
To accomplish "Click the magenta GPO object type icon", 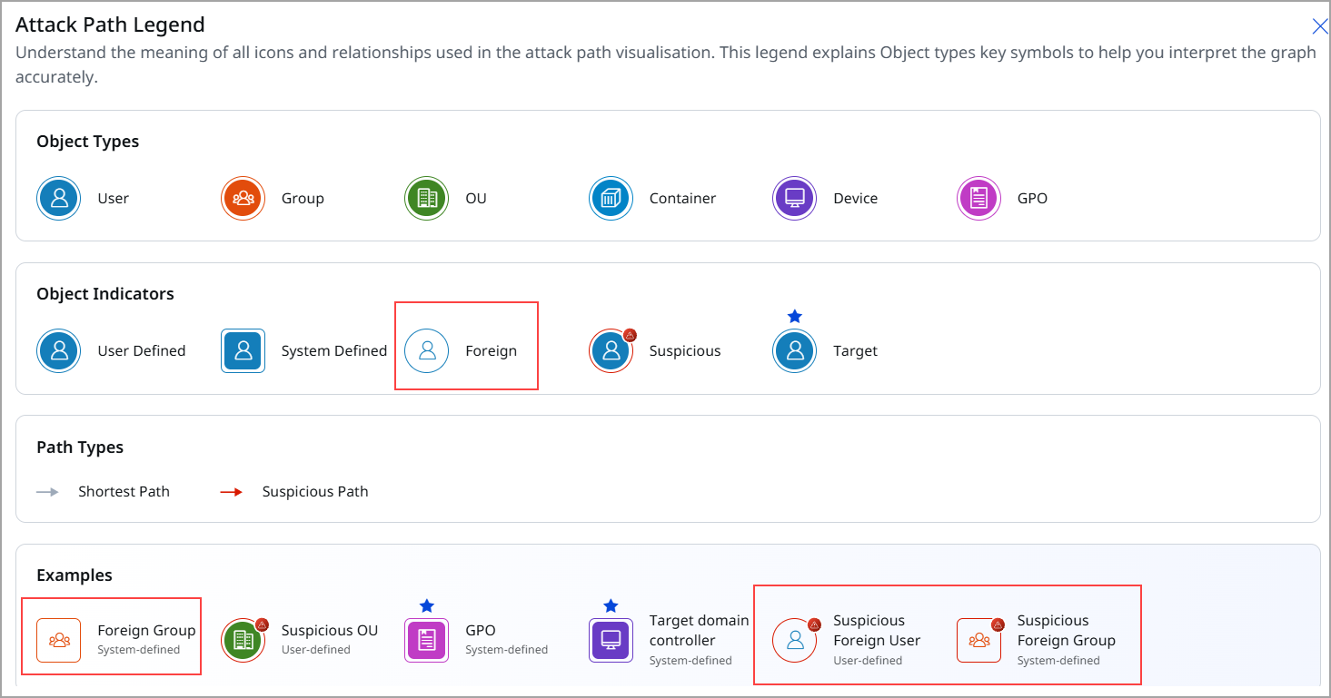I will [979, 198].
